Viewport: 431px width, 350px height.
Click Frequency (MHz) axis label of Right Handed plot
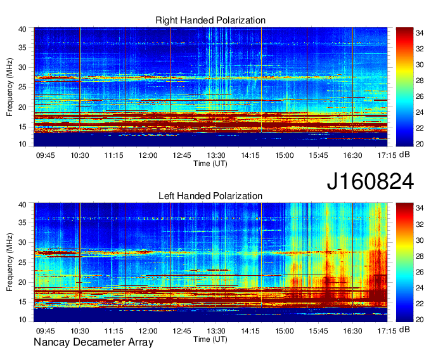[x=10, y=87]
